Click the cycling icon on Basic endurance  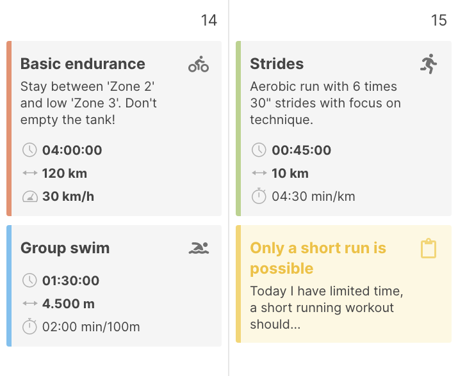tap(199, 64)
